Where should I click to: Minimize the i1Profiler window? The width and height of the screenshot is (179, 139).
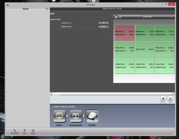162,4
